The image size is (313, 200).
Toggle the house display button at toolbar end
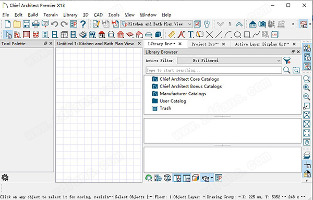[x=304, y=24]
